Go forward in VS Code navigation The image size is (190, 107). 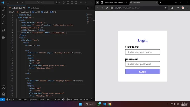point(22,3)
